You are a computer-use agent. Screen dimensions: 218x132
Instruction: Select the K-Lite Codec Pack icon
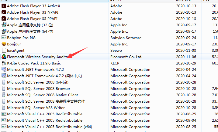[x=4, y=63]
